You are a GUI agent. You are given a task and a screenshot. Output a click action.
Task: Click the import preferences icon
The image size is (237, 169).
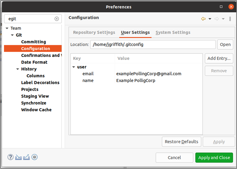[18, 157]
